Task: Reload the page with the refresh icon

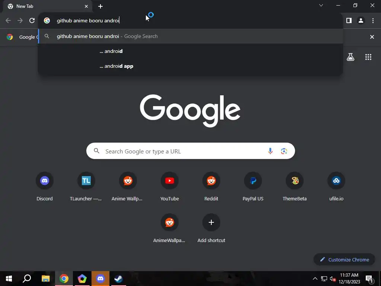Action: pyautogui.click(x=32, y=21)
